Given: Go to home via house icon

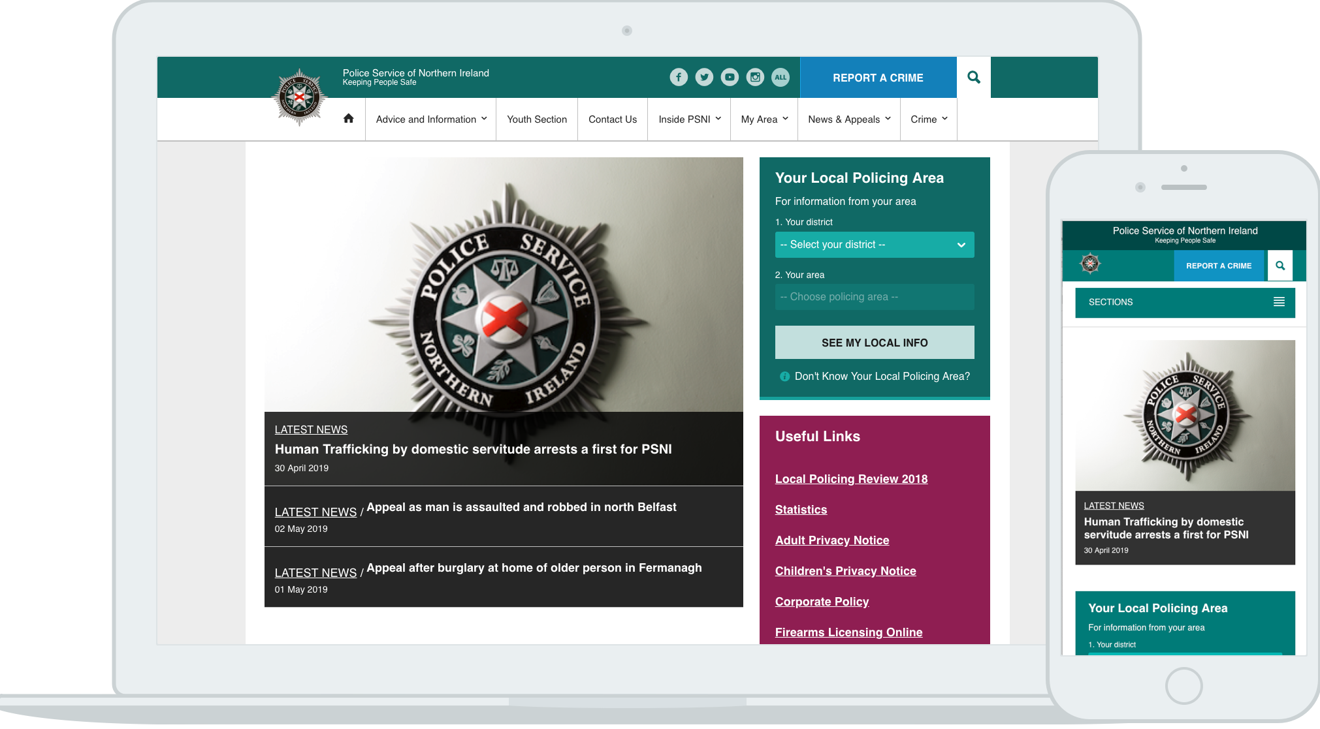Looking at the screenshot, I should click(348, 119).
